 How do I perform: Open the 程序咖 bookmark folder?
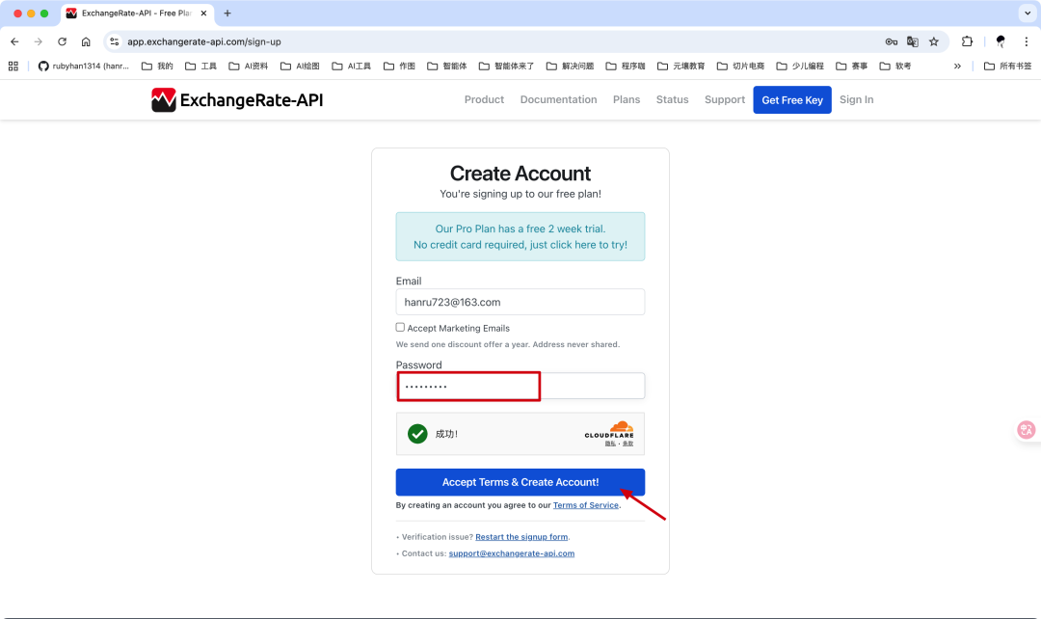(626, 66)
